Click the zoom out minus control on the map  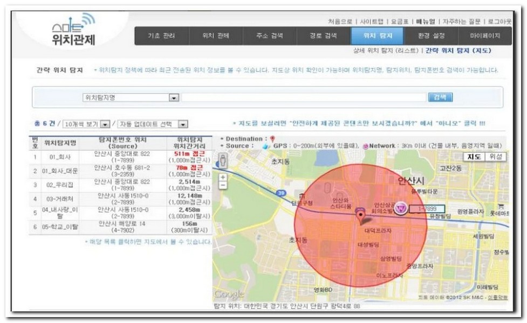[x=223, y=185]
